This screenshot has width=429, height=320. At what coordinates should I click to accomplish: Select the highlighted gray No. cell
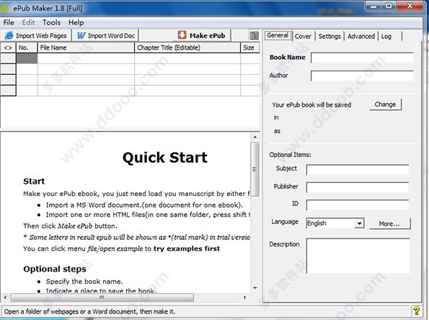pos(27,58)
